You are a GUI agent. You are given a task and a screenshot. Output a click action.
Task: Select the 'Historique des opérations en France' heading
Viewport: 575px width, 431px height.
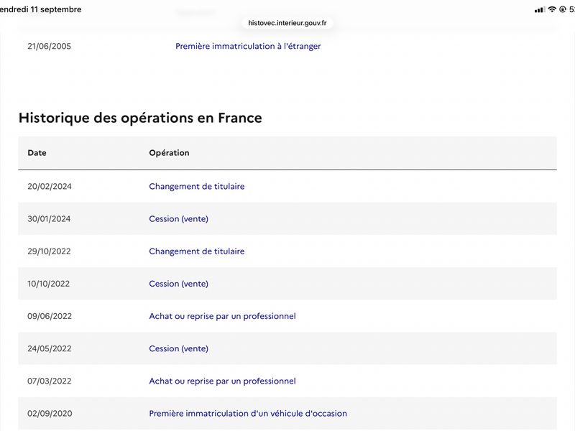(x=140, y=118)
